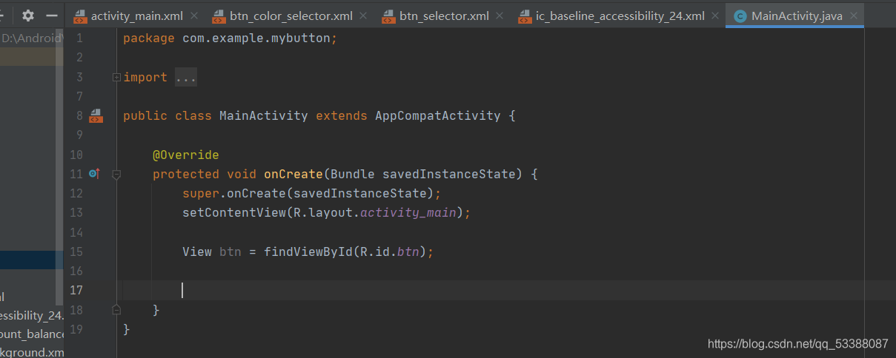Image resolution: width=896 pixels, height=358 pixels.
Task: Click line number 17 in the gutter
Action: tap(76, 290)
